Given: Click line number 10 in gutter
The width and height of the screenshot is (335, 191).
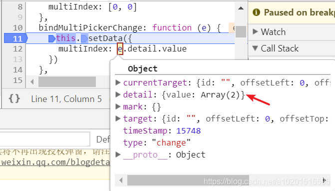Looking at the screenshot, I should 18,28.
